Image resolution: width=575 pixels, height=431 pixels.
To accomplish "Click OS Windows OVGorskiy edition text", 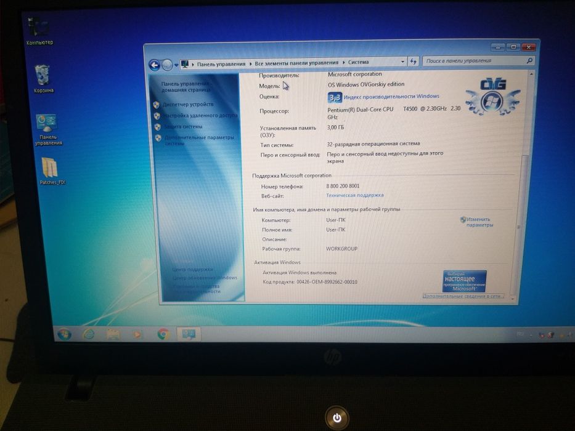I will point(366,84).
